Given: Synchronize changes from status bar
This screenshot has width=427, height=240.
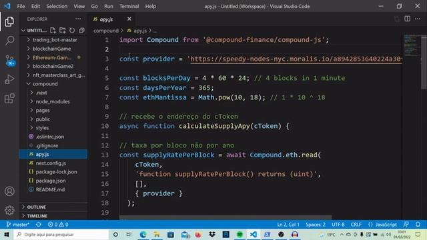Looking at the screenshot, I should point(39,225).
